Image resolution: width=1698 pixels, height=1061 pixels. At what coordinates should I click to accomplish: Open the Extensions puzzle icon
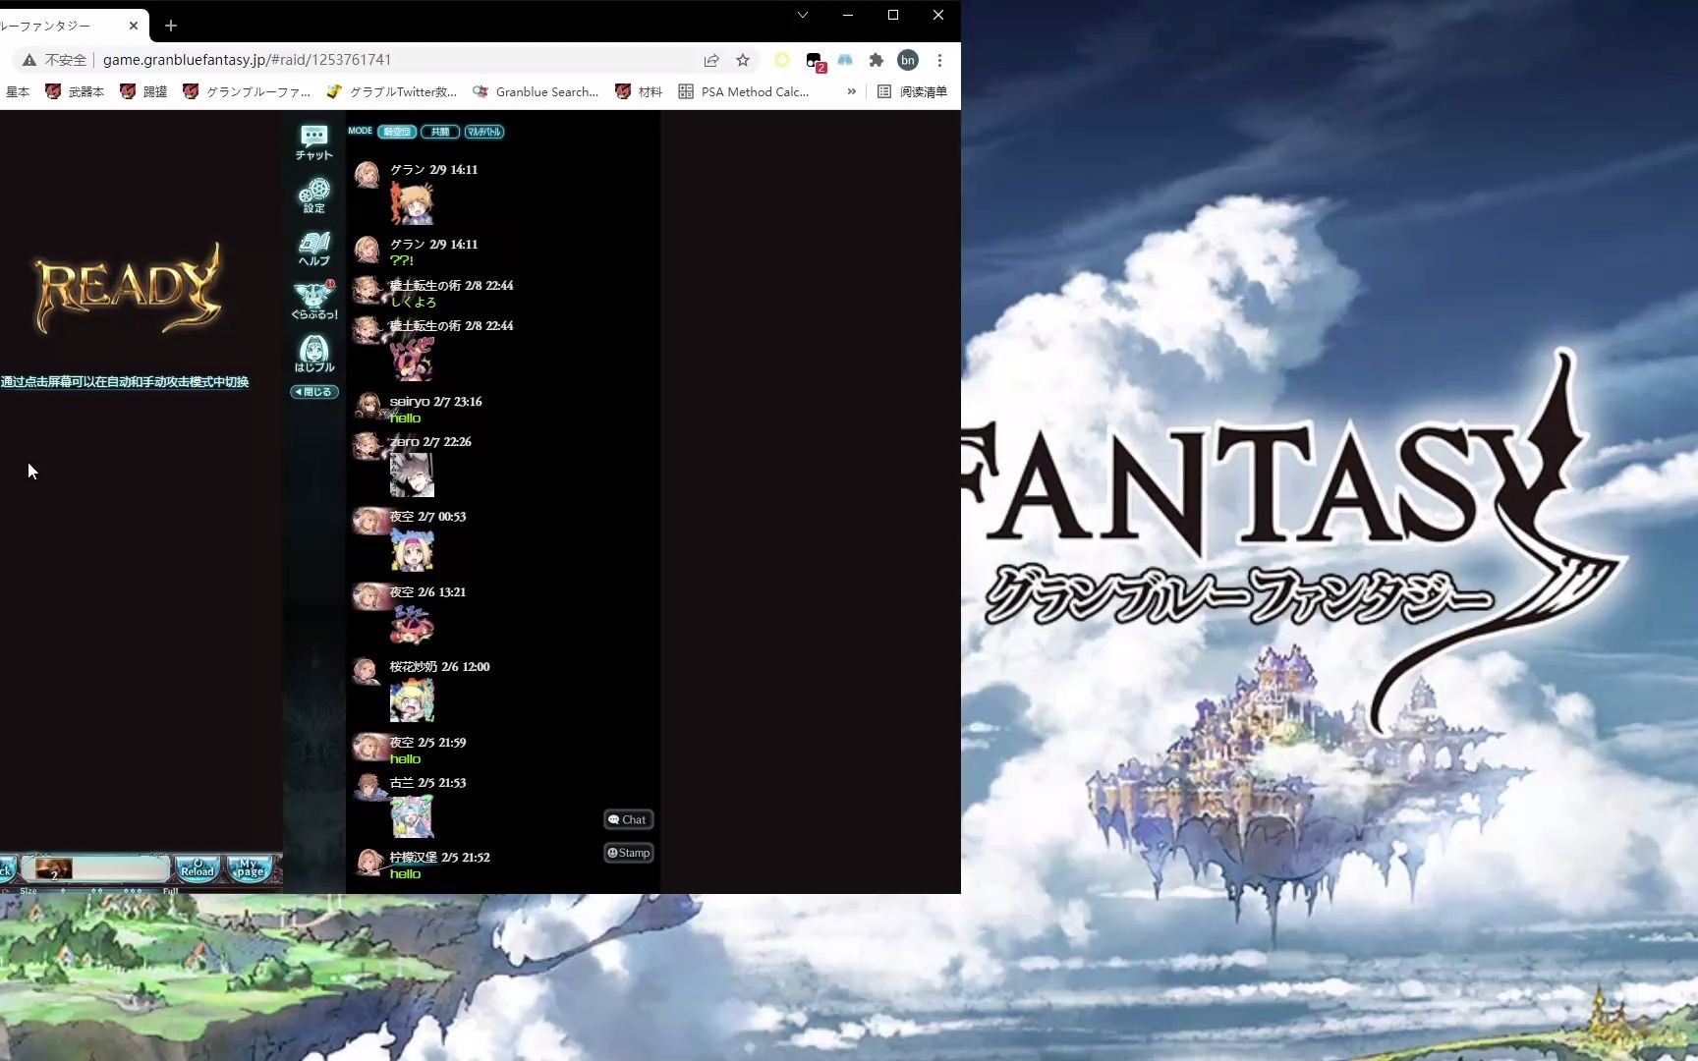[877, 60]
